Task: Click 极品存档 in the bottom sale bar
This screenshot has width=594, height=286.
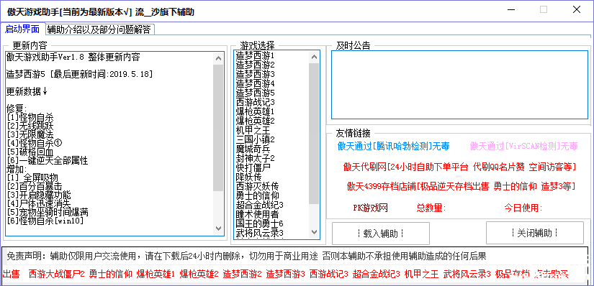Action: point(513,274)
